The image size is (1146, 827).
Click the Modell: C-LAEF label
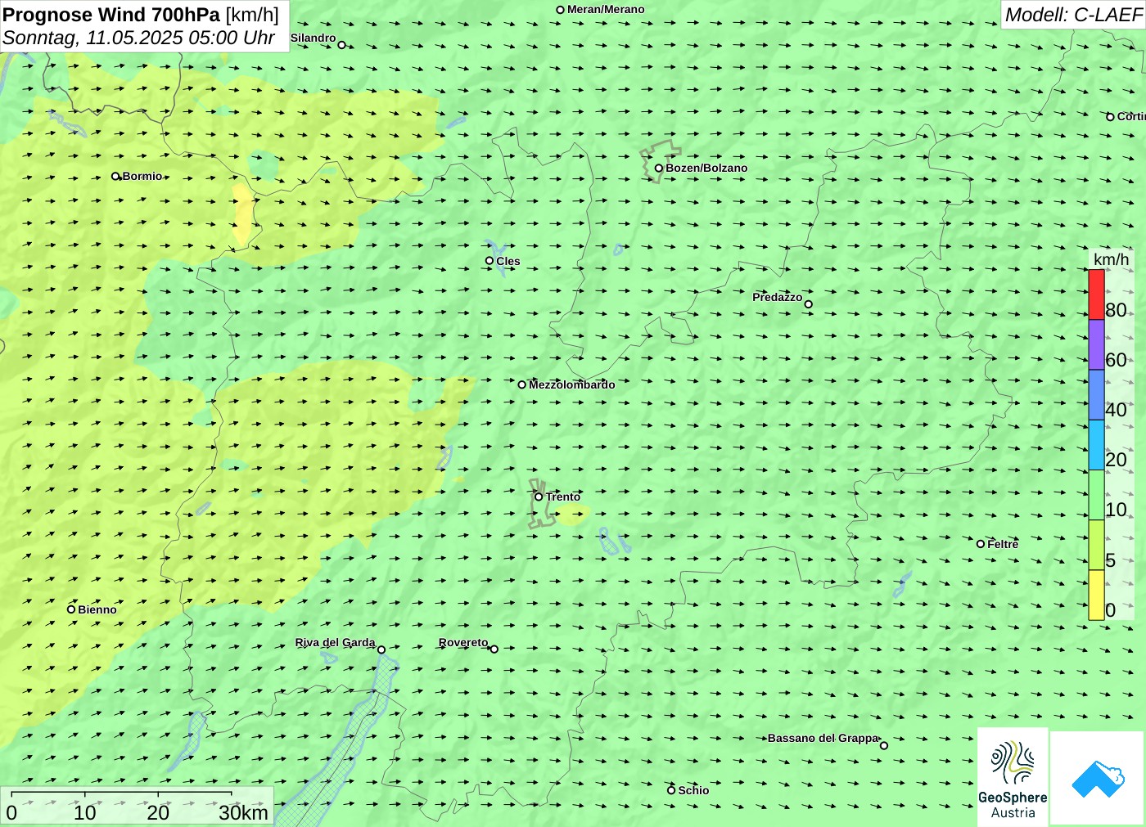(x=1073, y=15)
